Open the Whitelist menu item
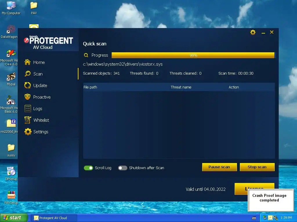Image resolution: width=297 pixels, height=222 pixels. coord(41,120)
